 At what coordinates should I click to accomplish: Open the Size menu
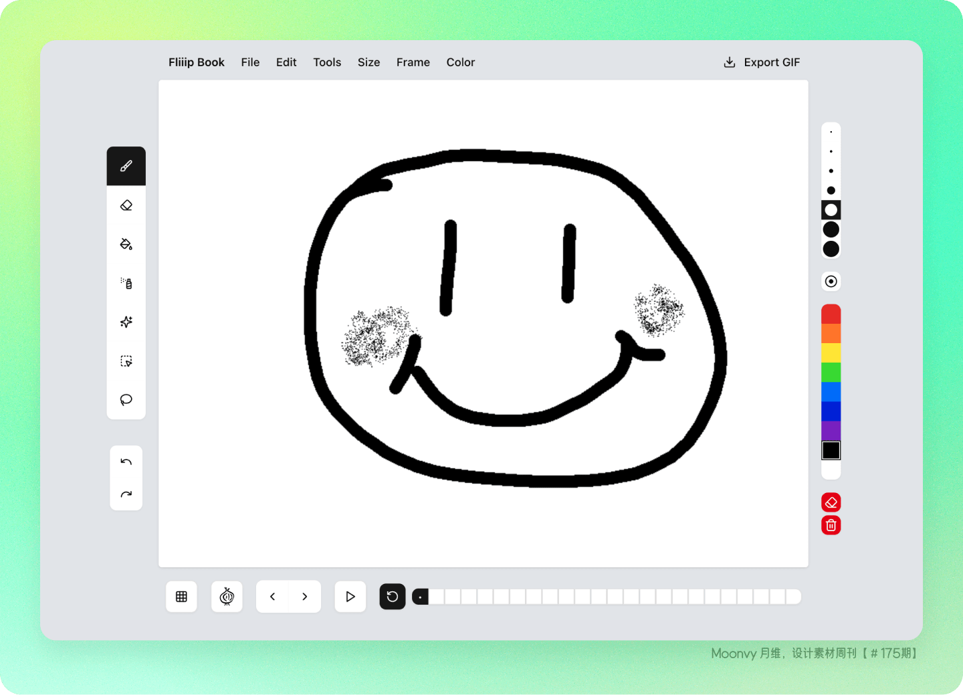tap(368, 62)
